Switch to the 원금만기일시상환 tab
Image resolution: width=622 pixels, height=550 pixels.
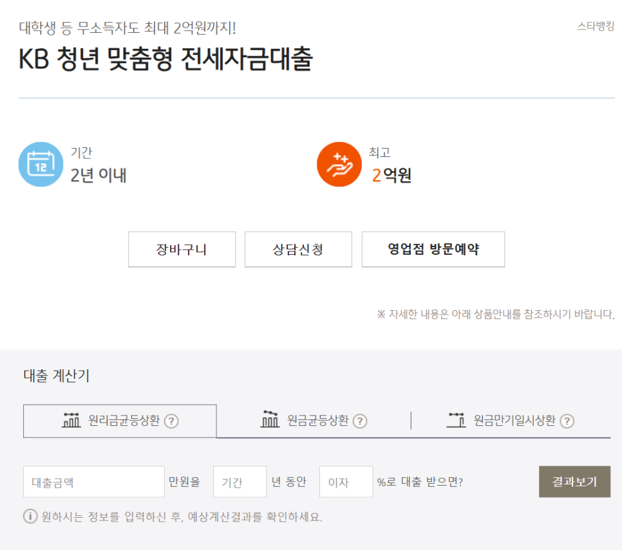(511, 421)
